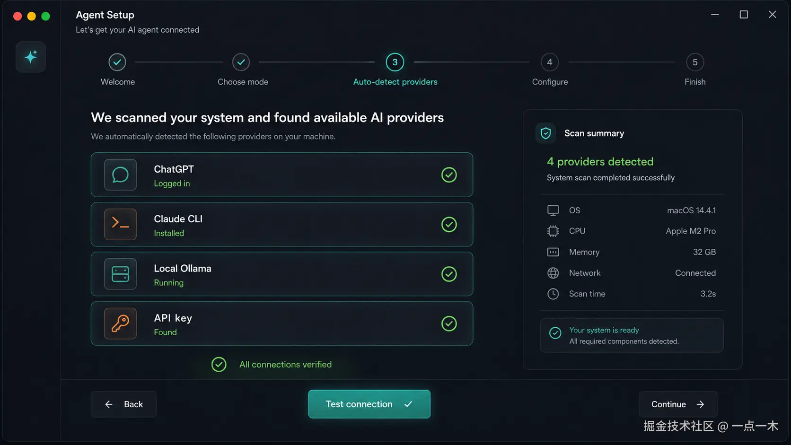Click the OS monitor icon
Screen dimensions: 791x445
553,210
